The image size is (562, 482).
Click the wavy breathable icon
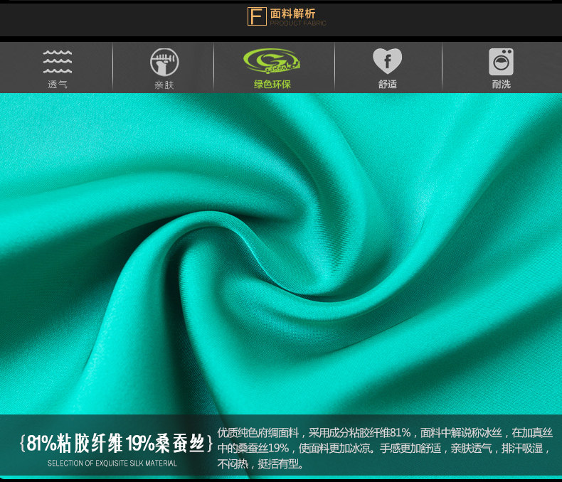(57, 62)
